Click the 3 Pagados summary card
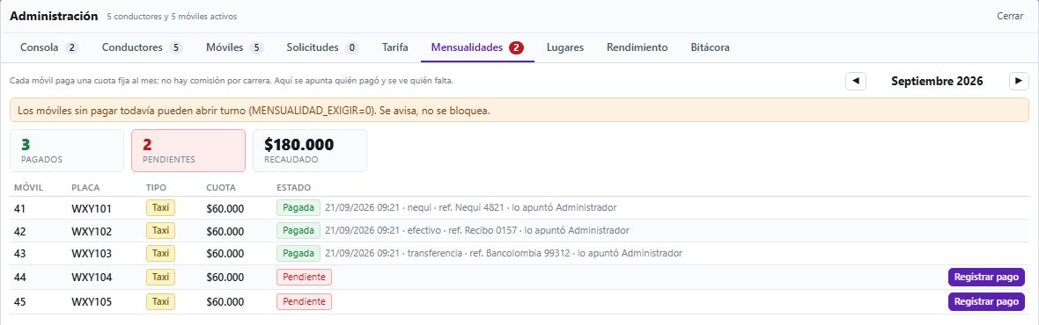The image size is (1039, 325). (67, 150)
